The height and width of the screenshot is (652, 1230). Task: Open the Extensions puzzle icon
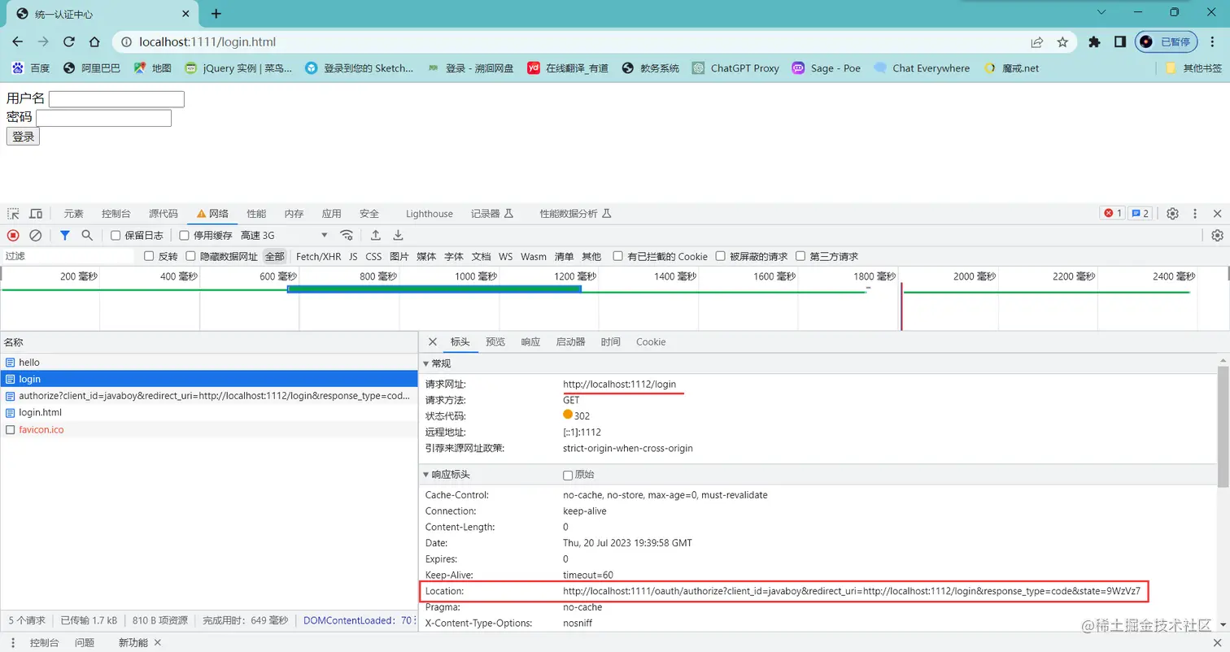tap(1094, 42)
